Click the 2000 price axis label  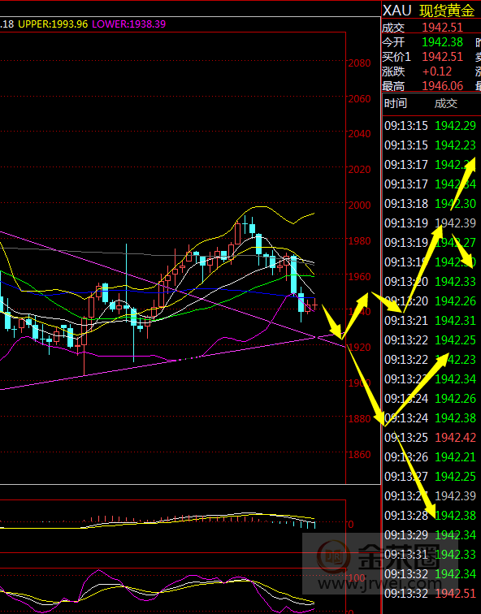click(359, 205)
